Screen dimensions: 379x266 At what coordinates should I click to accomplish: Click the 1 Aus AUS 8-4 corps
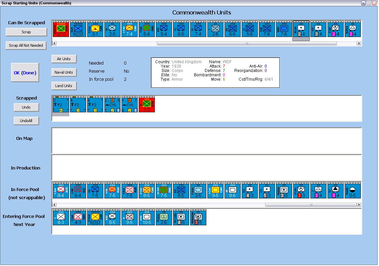[61, 190]
